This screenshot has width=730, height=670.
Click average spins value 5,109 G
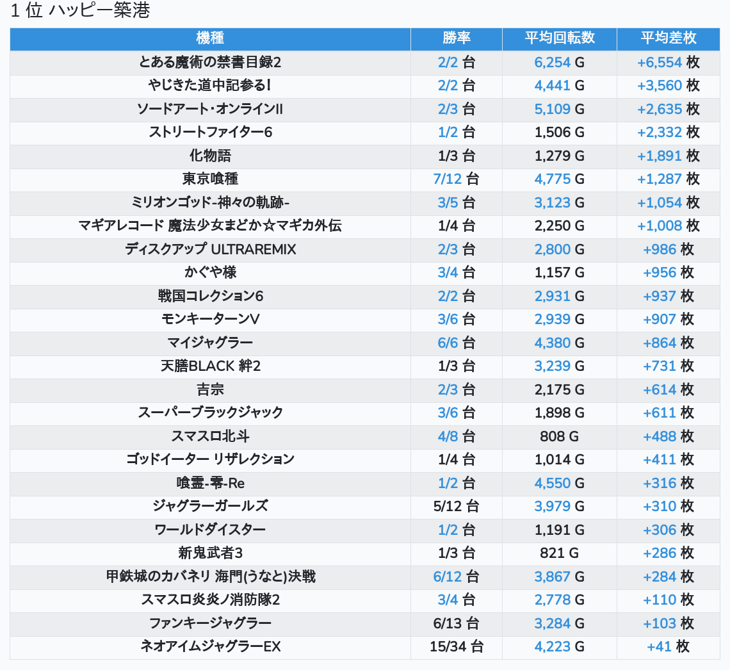coord(560,109)
